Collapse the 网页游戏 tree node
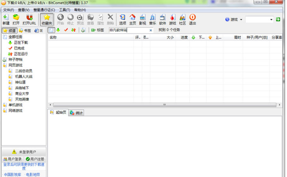This screenshot has height=177, width=287. click(15, 65)
